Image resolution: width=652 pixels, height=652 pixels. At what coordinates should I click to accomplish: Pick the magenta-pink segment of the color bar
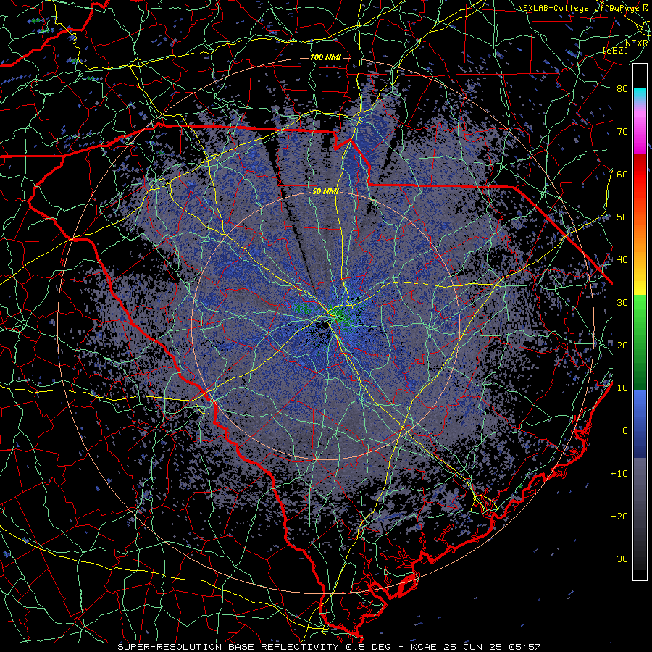coord(640,129)
